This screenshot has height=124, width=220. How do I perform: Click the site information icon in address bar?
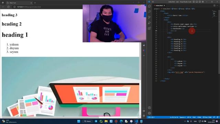coord(14,7)
